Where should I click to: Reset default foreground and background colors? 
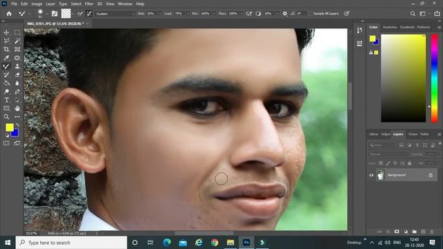click(7, 136)
